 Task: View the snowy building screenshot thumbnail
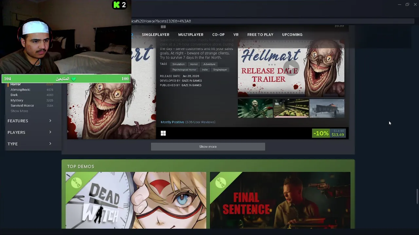(x=327, y=108)
